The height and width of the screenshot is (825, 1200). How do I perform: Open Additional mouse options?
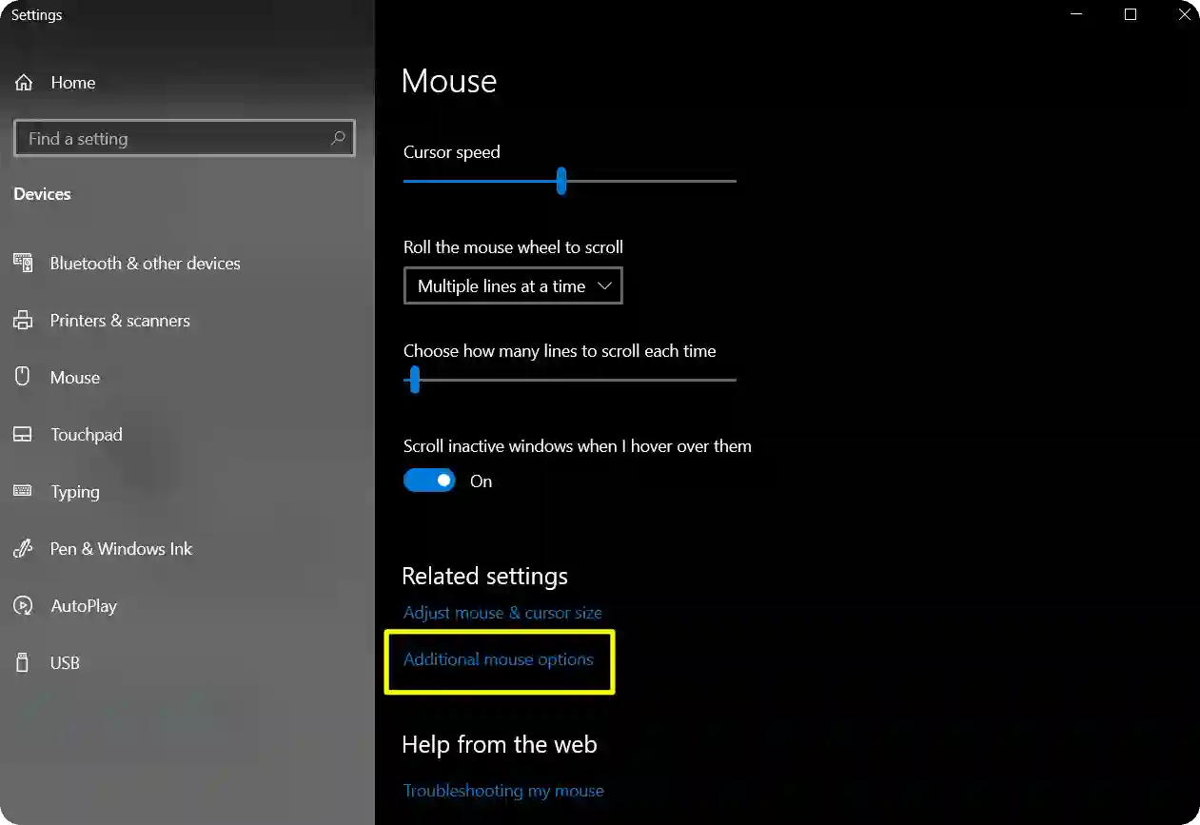click(x=500, y=659)
